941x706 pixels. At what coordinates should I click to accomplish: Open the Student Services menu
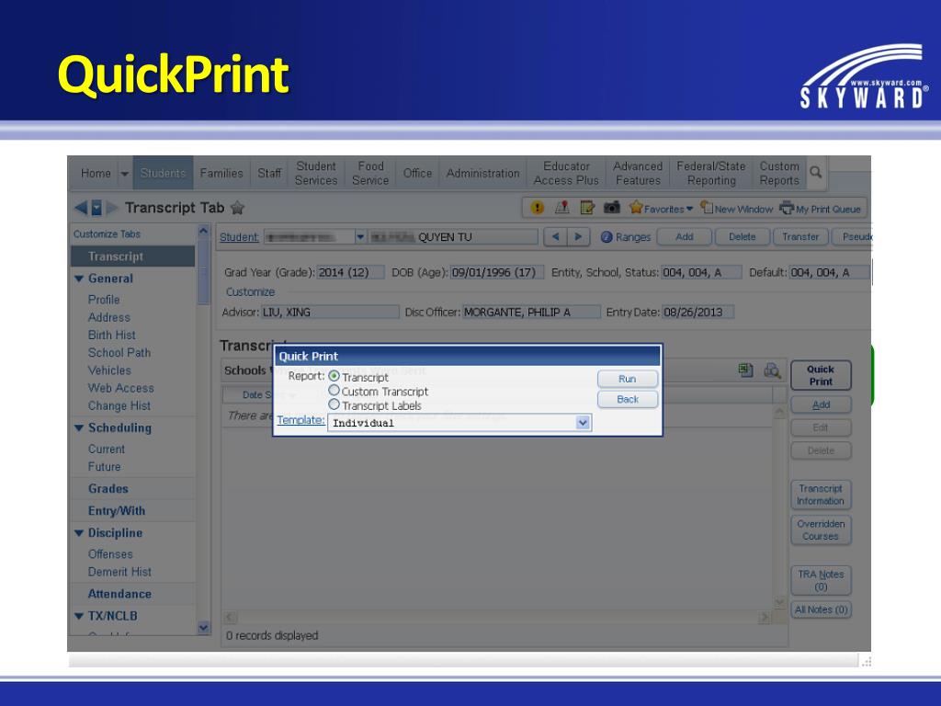(316, 173)
